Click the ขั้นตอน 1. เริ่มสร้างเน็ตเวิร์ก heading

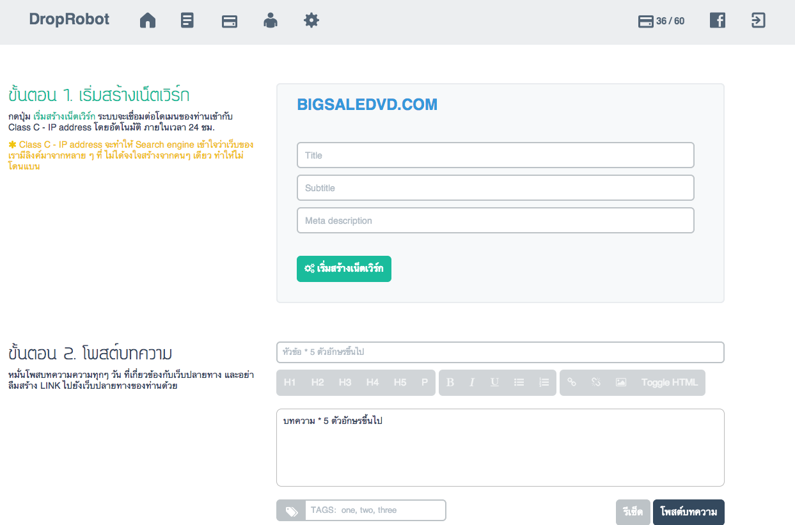point(99,95)
